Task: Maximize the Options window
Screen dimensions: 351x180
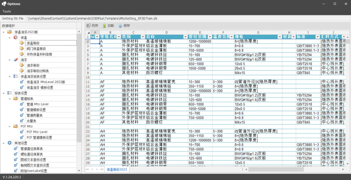Action: [x=335, y=4]
